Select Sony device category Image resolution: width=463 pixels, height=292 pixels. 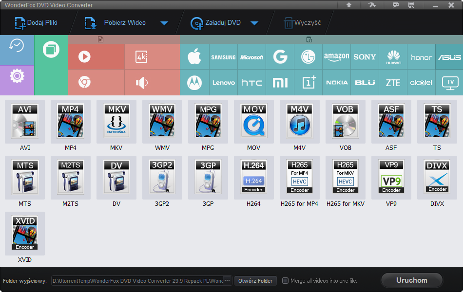365,56
